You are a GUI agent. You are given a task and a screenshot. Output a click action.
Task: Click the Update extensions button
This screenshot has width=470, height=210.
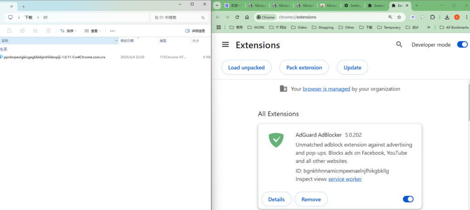click(x=352, y=67)
